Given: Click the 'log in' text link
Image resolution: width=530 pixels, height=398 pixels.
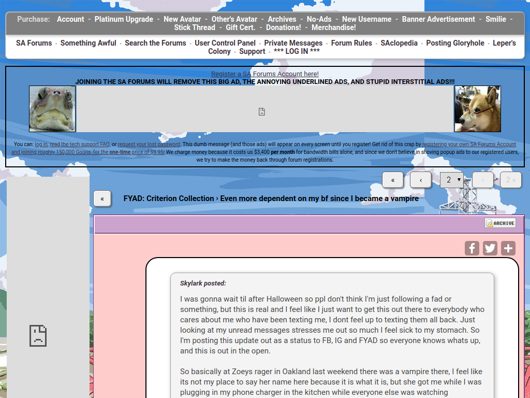Looking at the screenshot, I should click(41, 144).
